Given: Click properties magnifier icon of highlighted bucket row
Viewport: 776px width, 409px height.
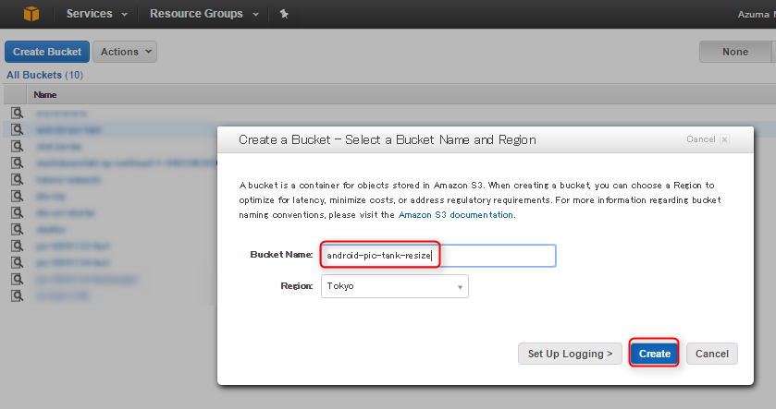Looking at the screenshot, I should pyautogui.click(x=18, y=130).
